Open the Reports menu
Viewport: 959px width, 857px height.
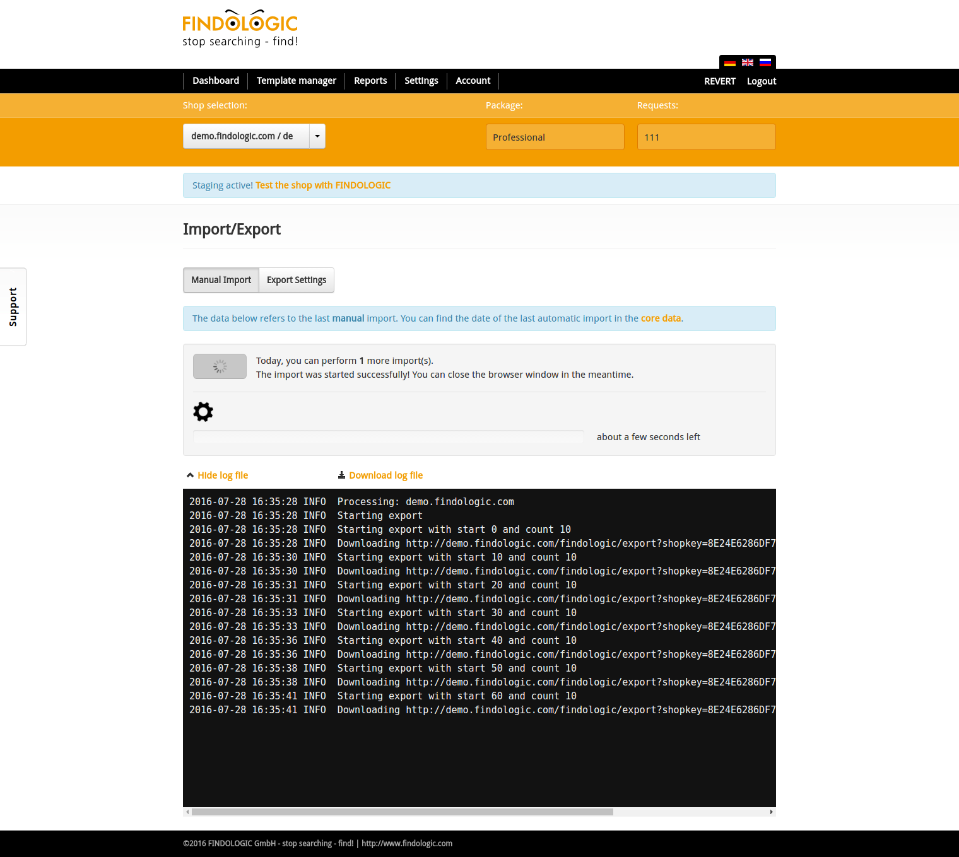point(370,81)
